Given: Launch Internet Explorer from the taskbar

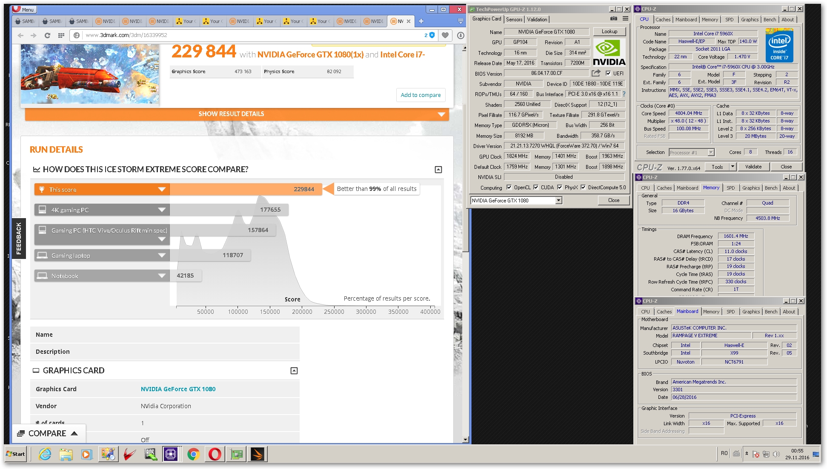Looking at the screenshot, I should (x=45, y=454).
